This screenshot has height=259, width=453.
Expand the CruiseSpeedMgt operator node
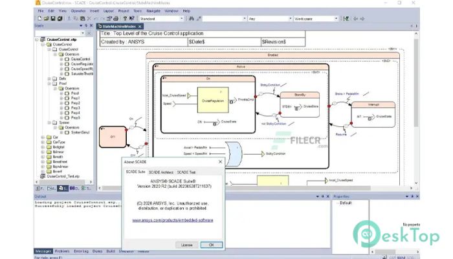[61, 69]
